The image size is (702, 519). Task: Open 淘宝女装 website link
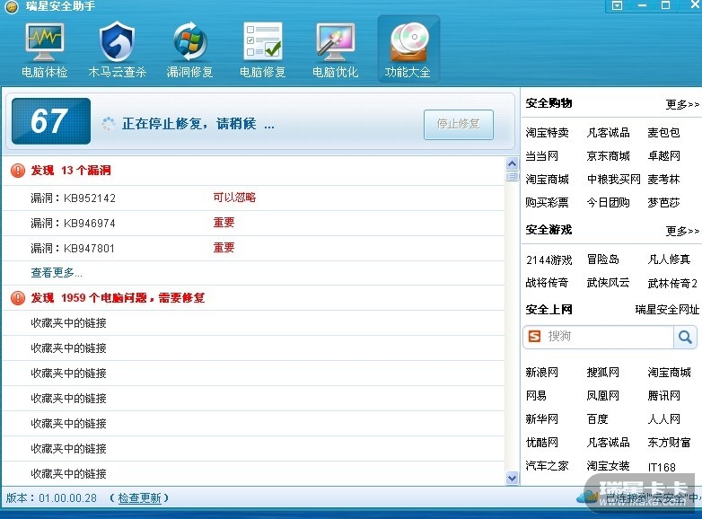pos(608,466)
